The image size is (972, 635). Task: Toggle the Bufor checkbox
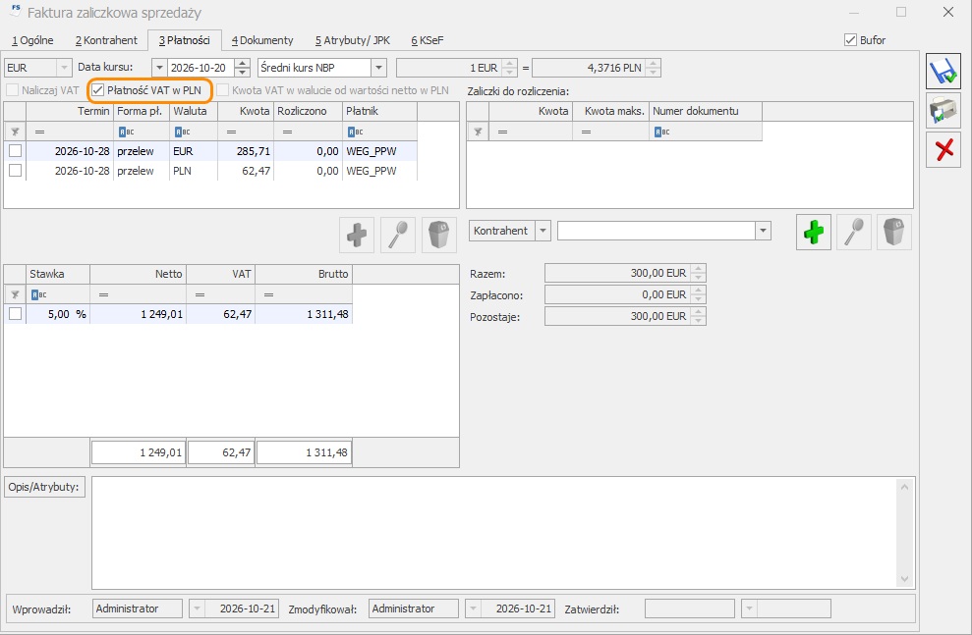pyautogui.click(x=850, y=40)
